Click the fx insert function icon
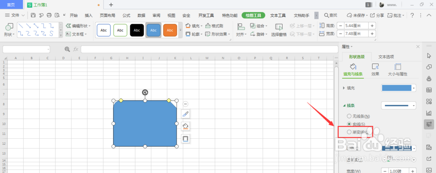The width and height of the screenshot is (436, 173). (75, 49)
